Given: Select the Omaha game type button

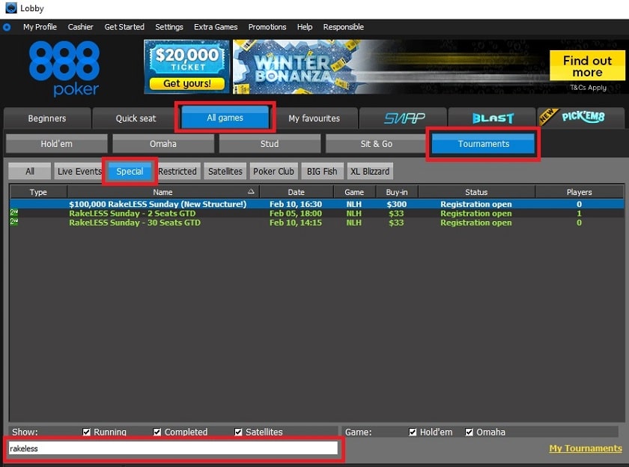Looking at the screenshot, I should pos(163,144).
